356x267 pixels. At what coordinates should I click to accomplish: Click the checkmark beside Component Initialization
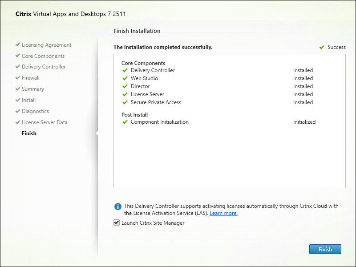[125, 122]
